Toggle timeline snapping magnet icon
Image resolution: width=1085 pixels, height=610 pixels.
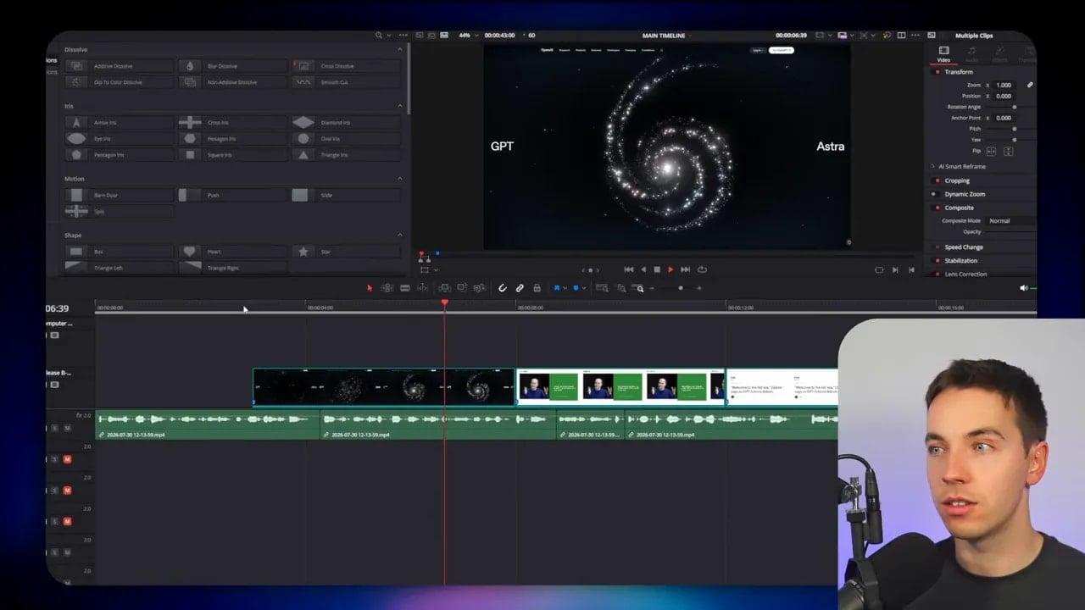[x=503, y=288]
